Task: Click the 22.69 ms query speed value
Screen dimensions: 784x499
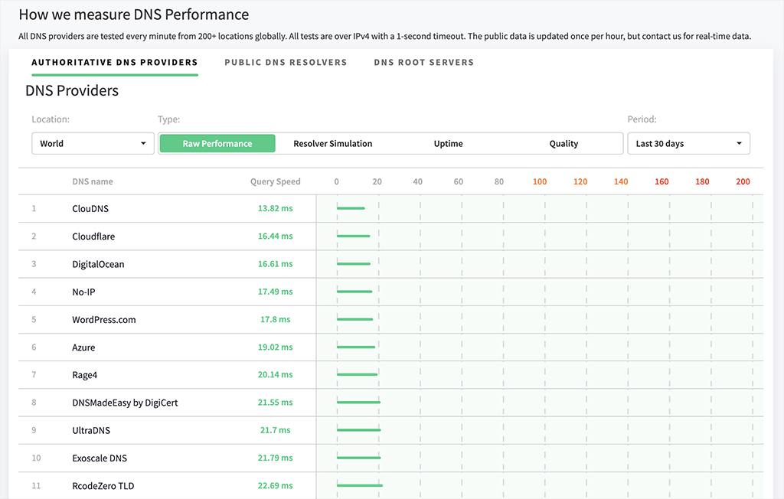Action: tap(276, 485)
